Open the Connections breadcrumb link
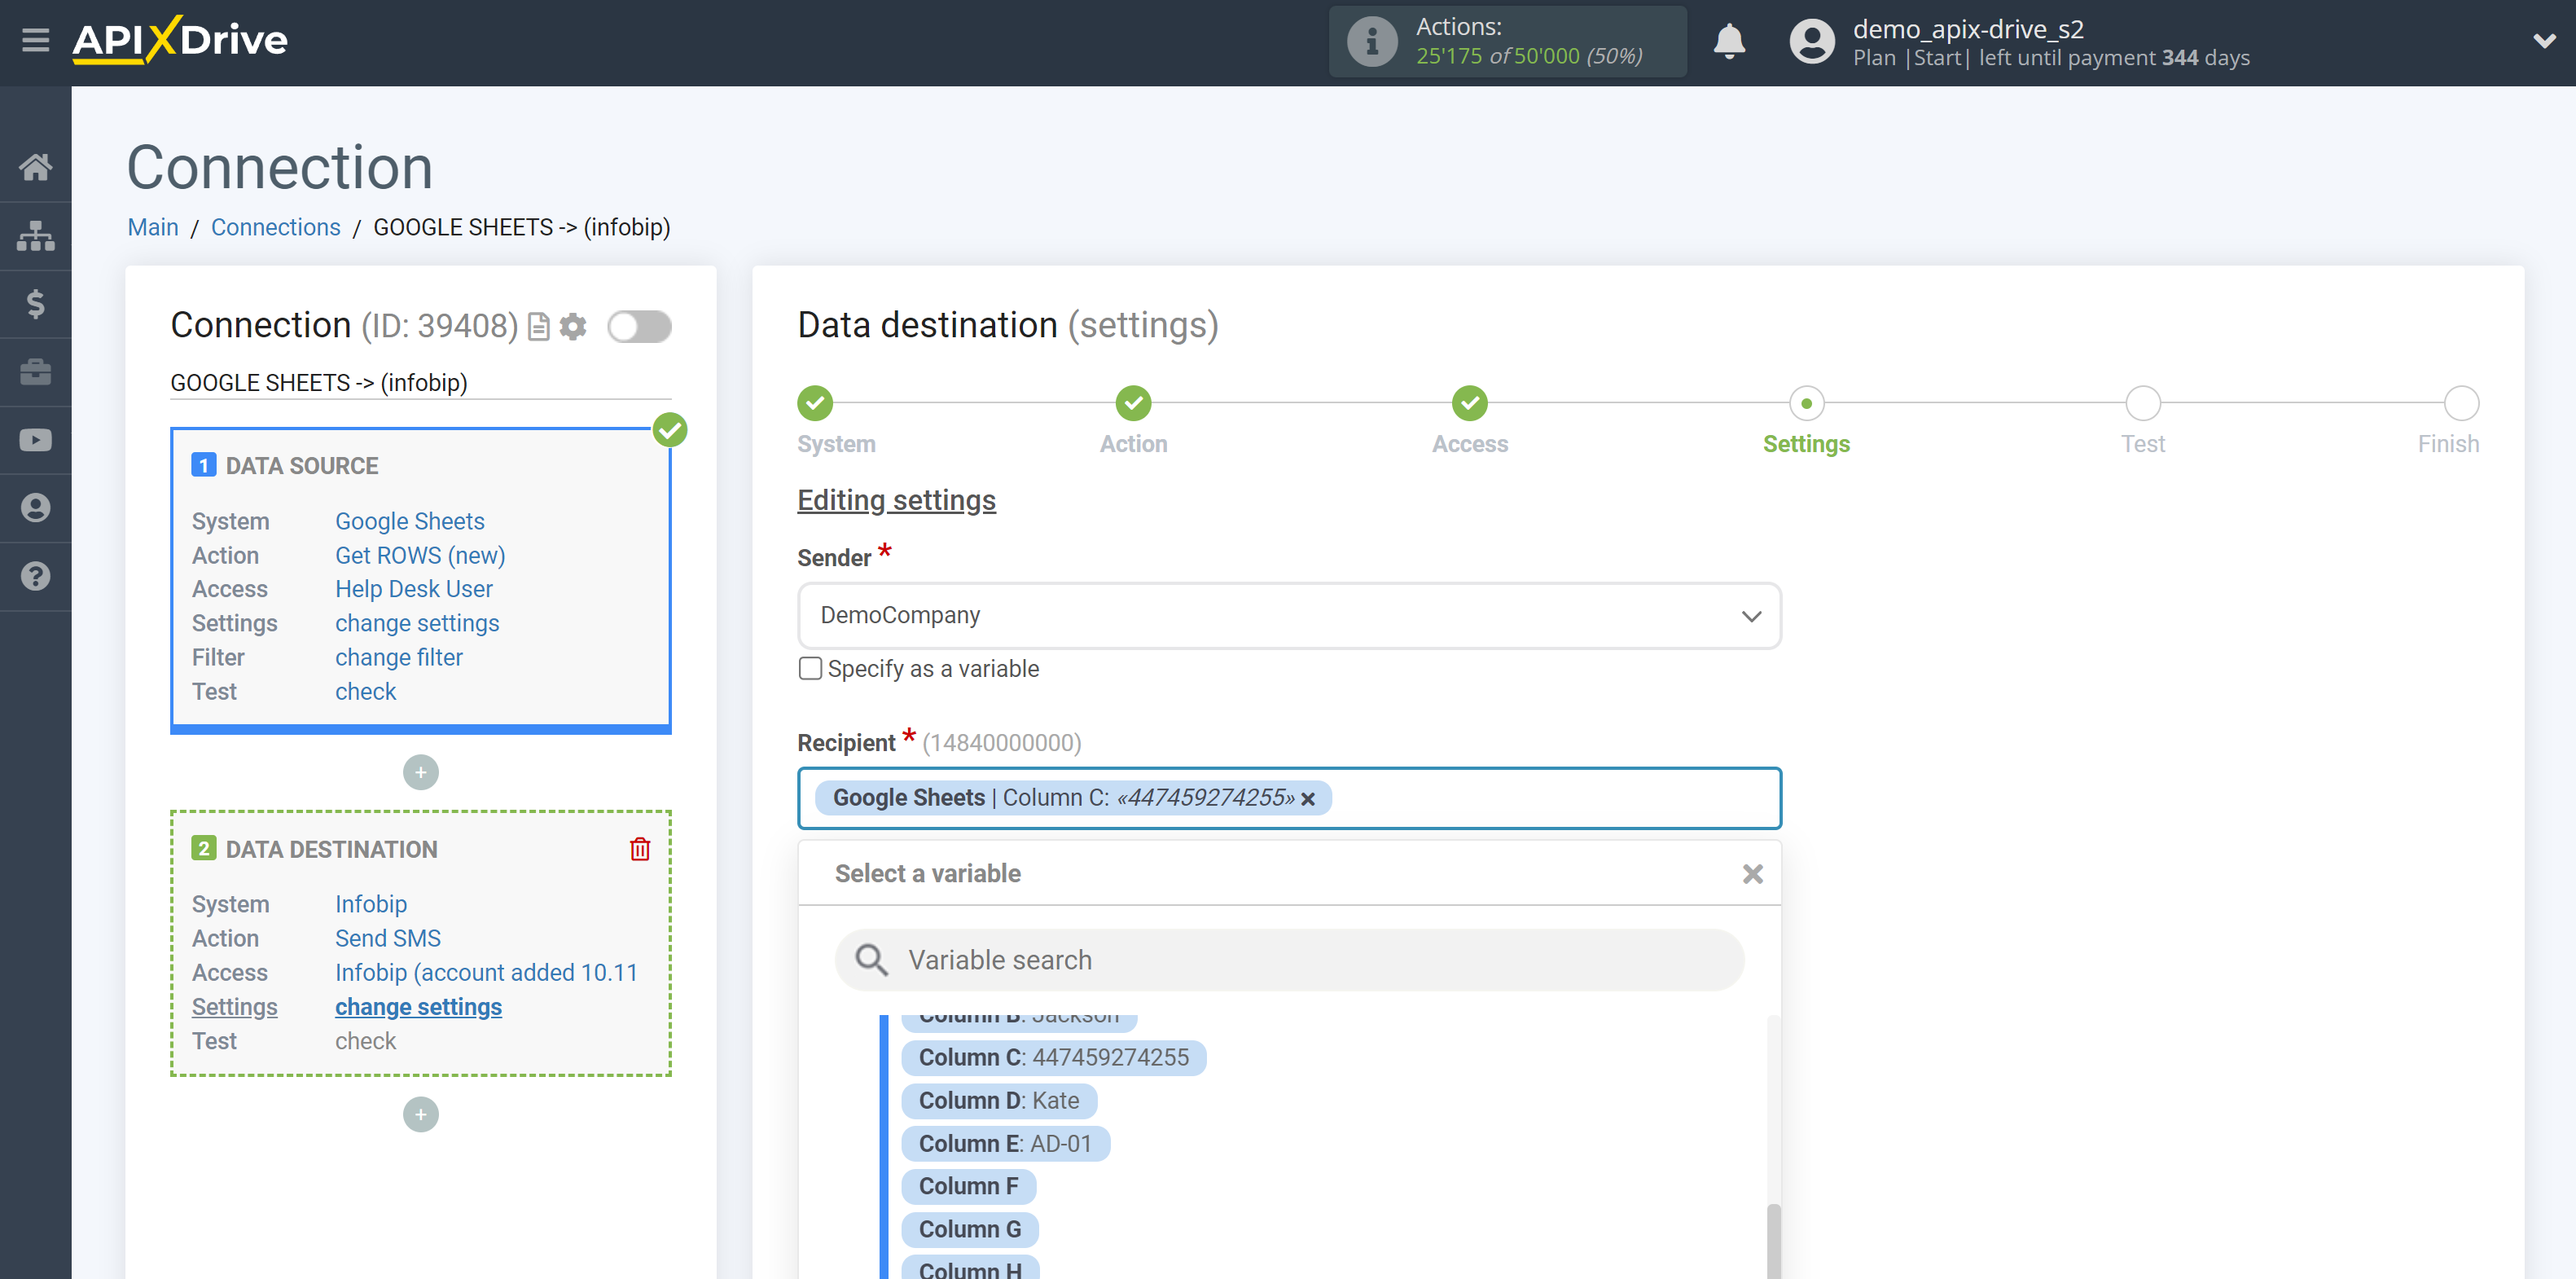The width and height of the screenshot is (2576, 1279). point(275,227)
